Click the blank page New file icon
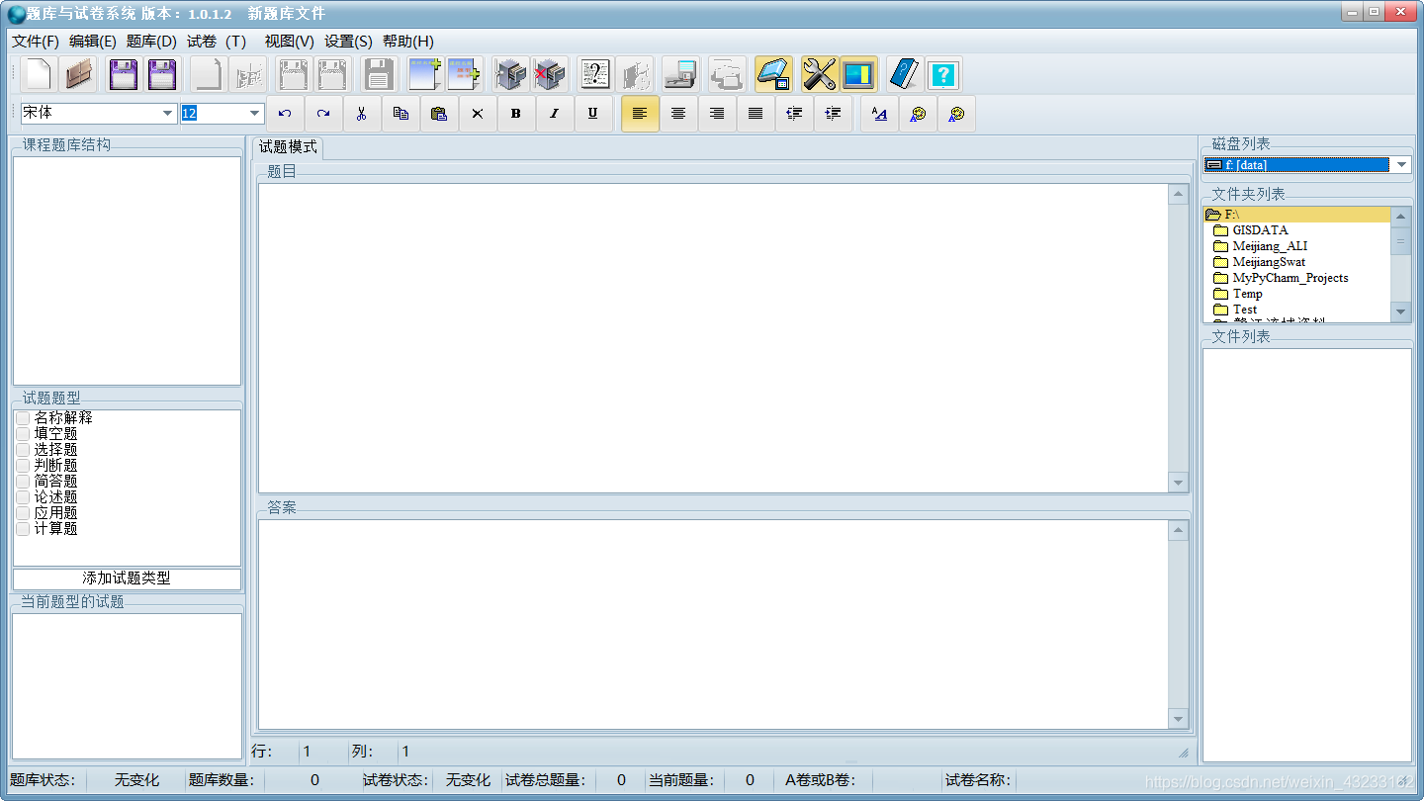1424x801 pixels. tap(39, 74)
